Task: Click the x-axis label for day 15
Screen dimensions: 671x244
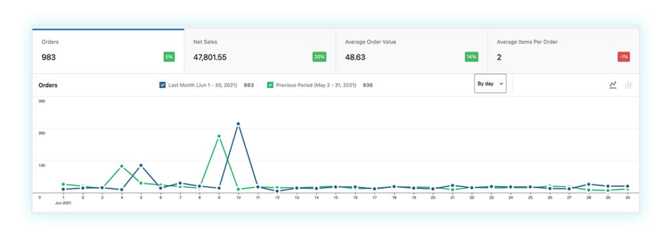Action: (335, 198)
